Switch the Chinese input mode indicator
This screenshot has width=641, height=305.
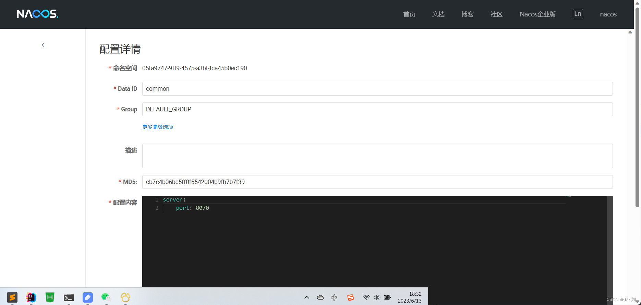(334, 297)
